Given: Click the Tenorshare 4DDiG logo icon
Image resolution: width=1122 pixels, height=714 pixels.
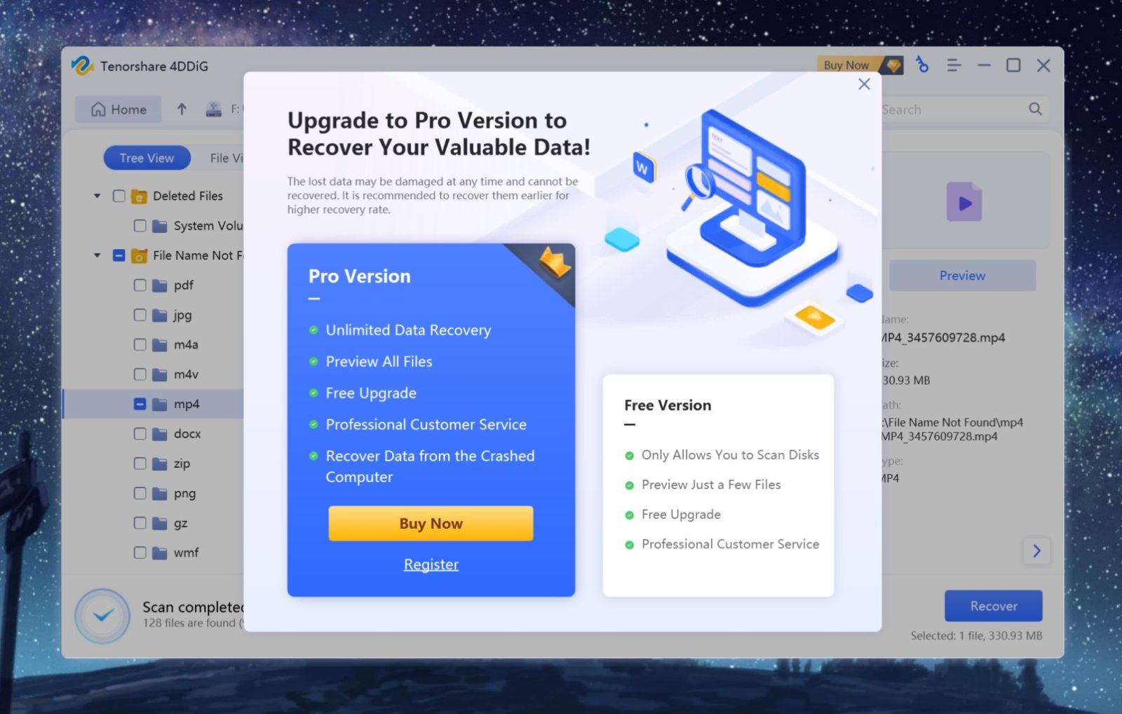Looking at the screenshot, I should click(x=83, y=65).
